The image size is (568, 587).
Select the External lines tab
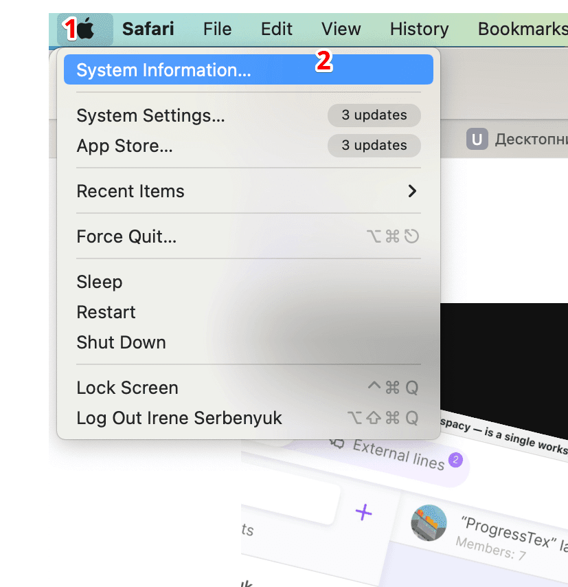tap(397, 452)
